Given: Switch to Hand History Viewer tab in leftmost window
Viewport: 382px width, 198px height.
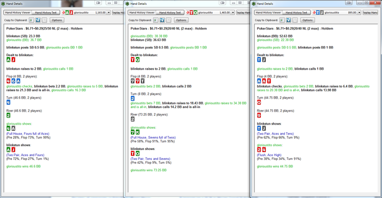Looking at the screenshot, I should 18,13.
